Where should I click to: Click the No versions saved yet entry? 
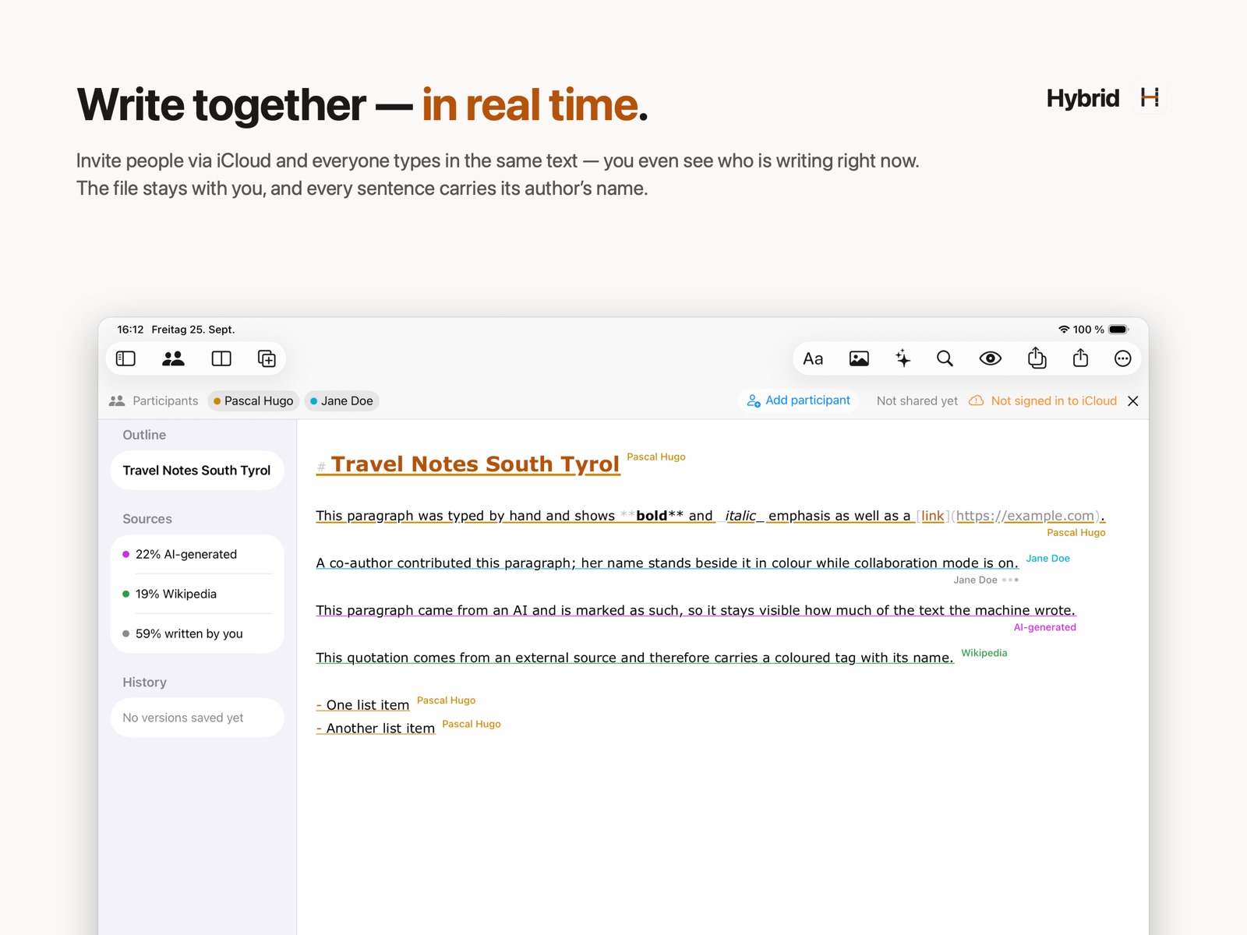[197, 718]
